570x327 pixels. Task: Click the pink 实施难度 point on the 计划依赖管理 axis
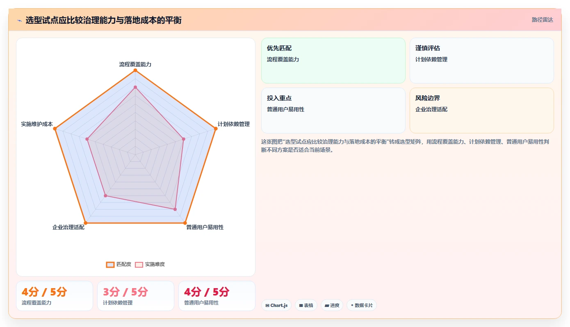tap(183, 139)
